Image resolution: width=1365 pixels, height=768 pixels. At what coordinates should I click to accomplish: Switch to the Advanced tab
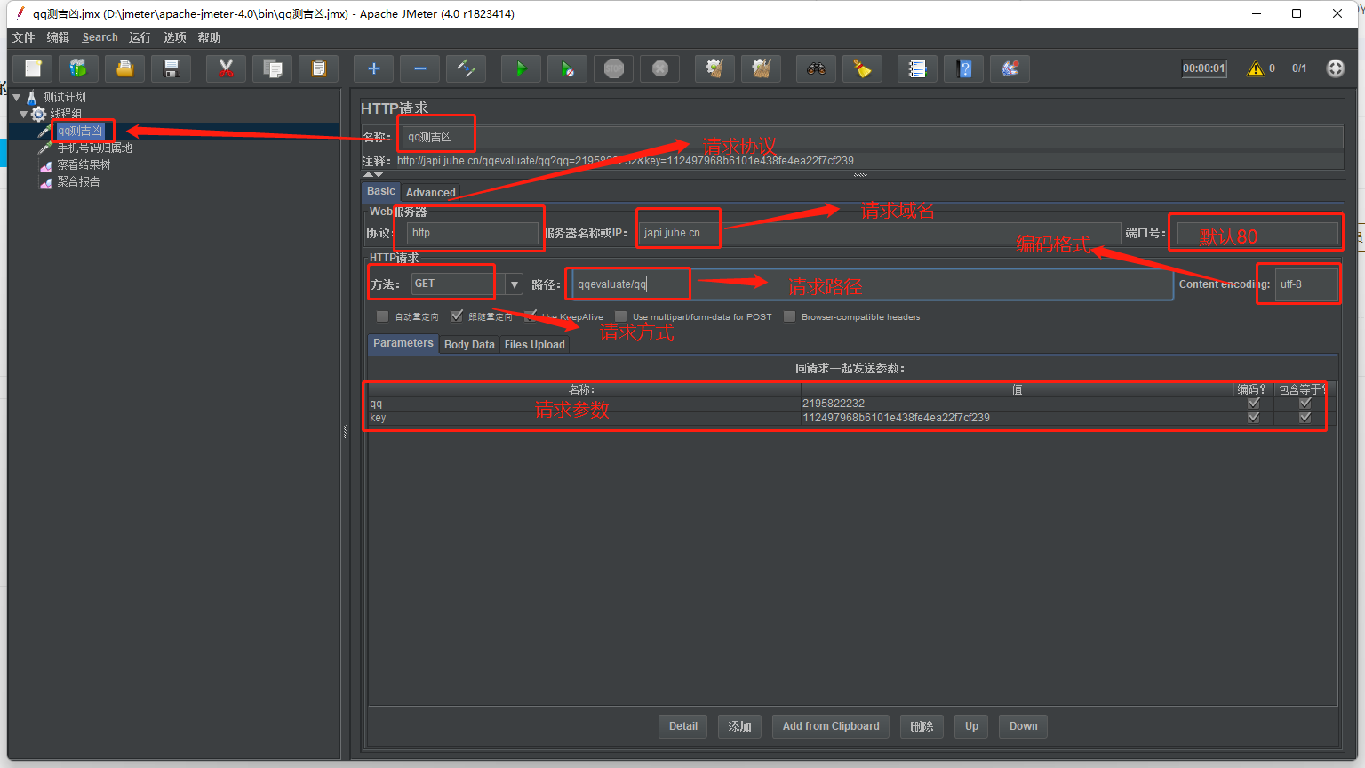[x=430, y=192]
